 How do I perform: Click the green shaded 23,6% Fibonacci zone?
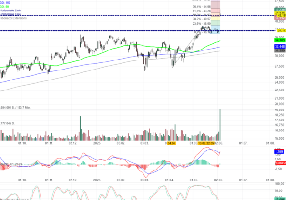click(x=215, y=23)
